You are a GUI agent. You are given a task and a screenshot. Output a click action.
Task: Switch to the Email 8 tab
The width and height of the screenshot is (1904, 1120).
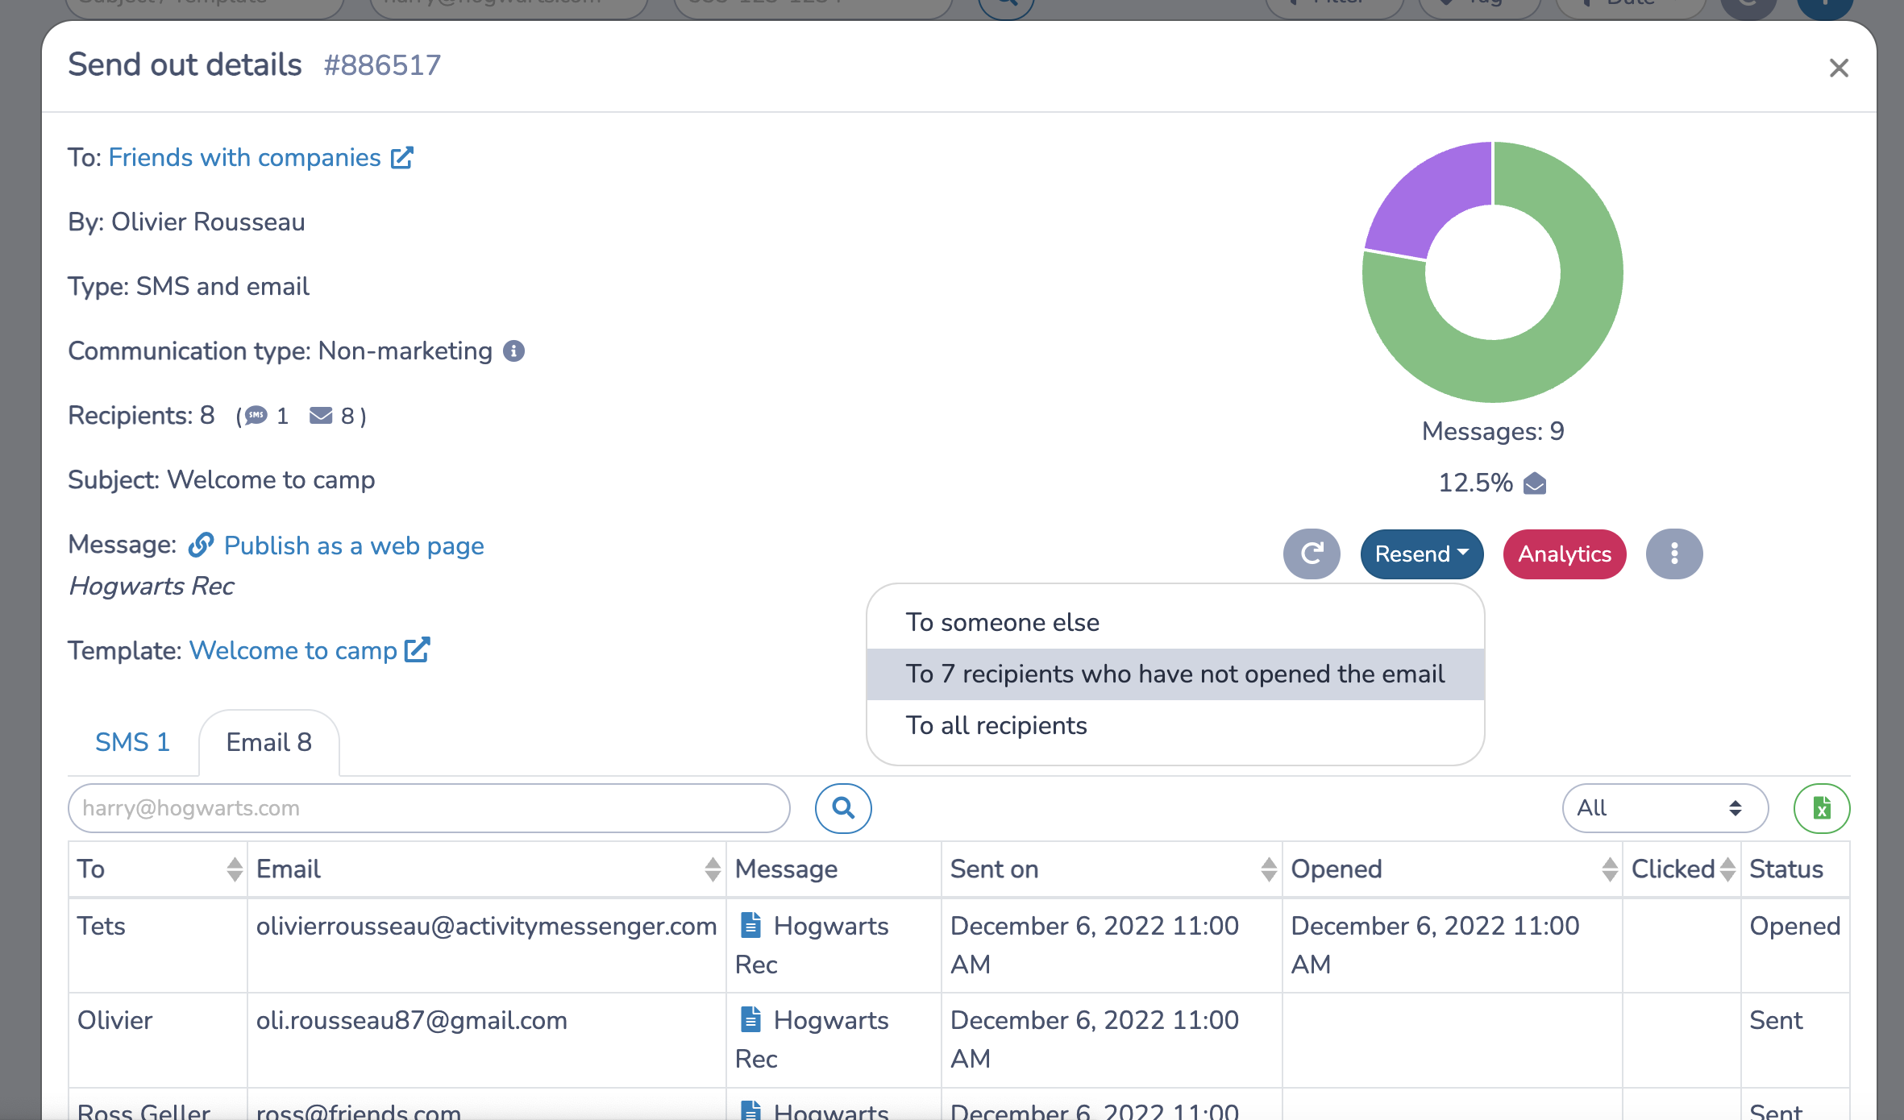click(268, 742)
